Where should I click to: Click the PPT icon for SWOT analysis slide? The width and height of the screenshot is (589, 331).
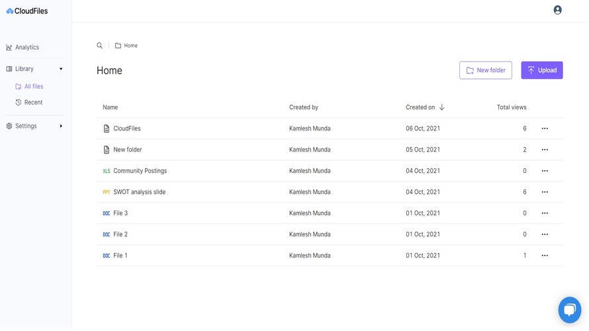[x=107, y=192]
